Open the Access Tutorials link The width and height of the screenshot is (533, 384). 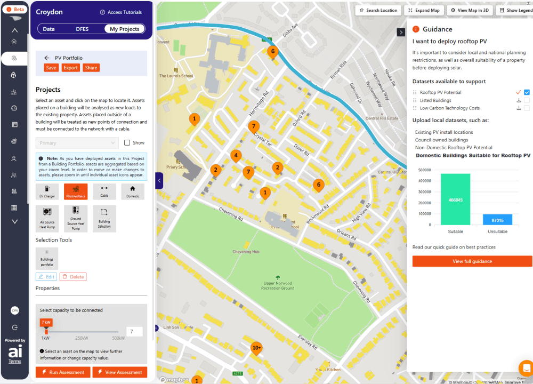click(121, 12)
